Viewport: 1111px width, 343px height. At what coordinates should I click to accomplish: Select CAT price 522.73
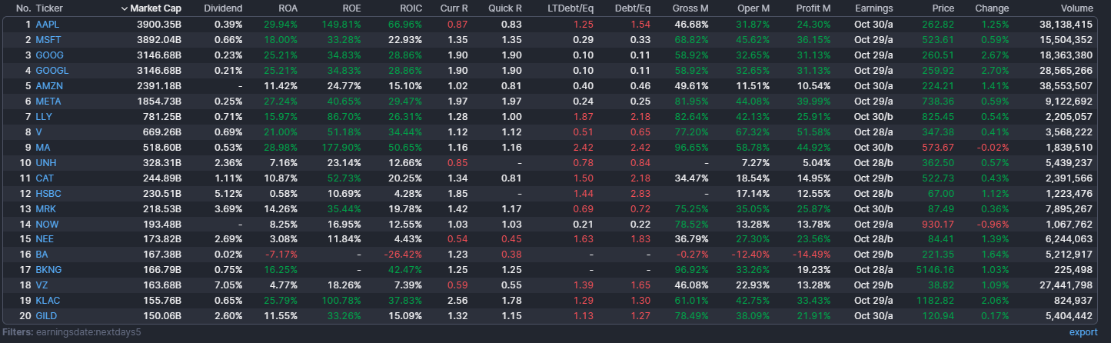(939, 178)
